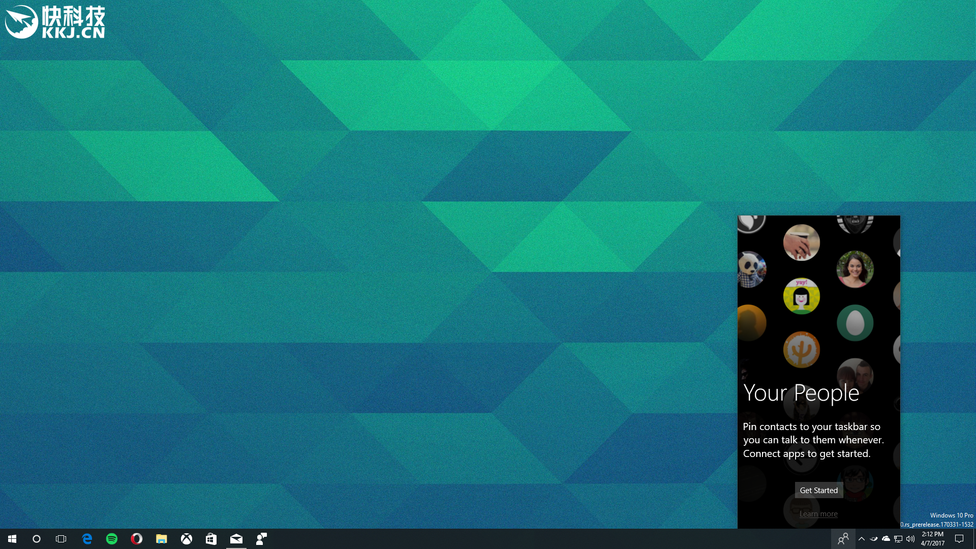The image size is (976, 549).
Task: Launch Microsoft Edge from taskbar
Action: coord(87,539)
